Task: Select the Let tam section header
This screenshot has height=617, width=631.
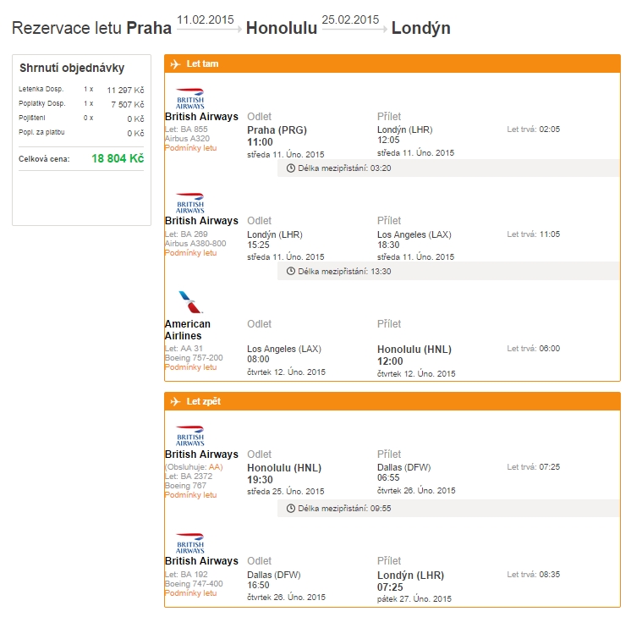Action: [392, 63]
